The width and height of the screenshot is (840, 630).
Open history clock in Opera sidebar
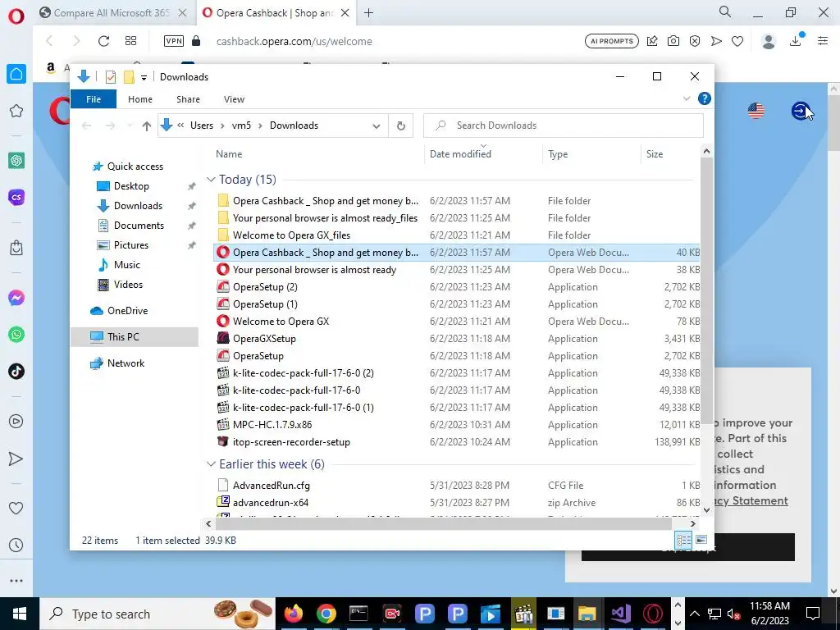pyautogui.click(x=16, y=545)
